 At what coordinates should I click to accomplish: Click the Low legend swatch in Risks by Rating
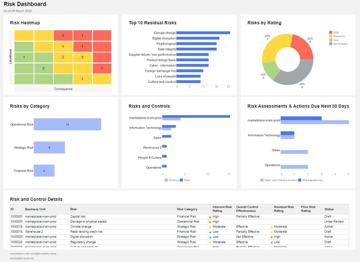[331, 40]
